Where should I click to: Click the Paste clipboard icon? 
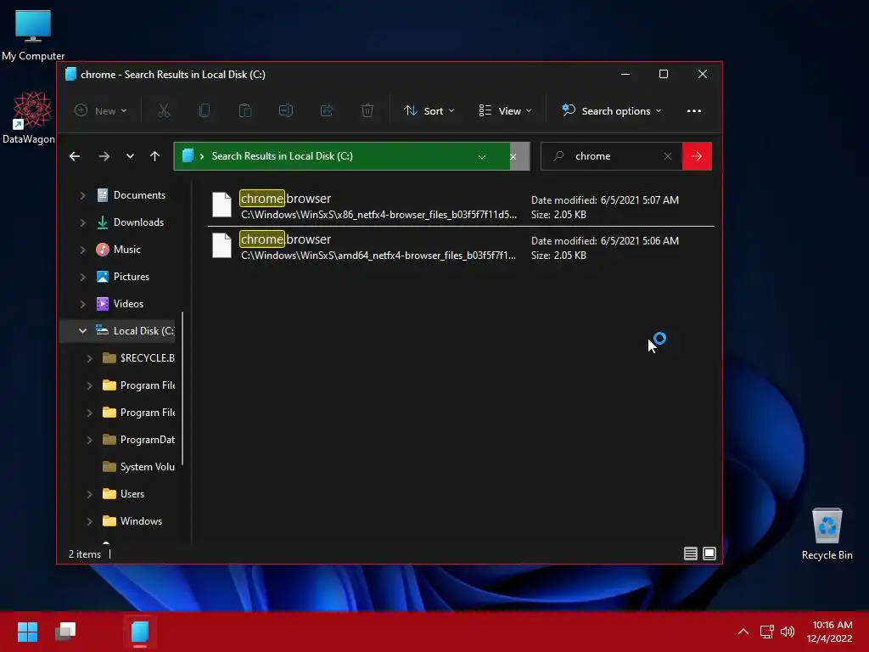tap(245, 111)
